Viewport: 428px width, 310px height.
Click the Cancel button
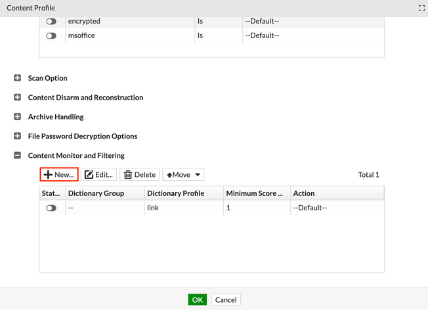(x=226, y=300)
